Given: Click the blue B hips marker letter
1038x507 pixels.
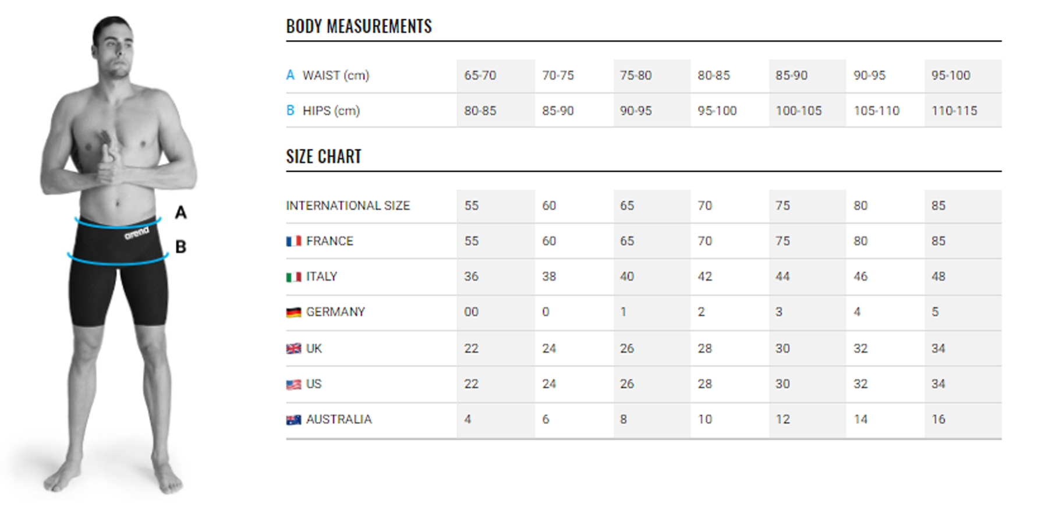Looking at the screenshot, I should (x=290, y=111).
